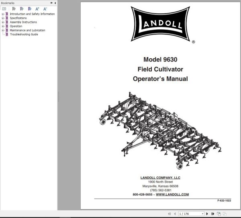Click the Marysville, Kansas 66508 line

click(x=160, y=186)
